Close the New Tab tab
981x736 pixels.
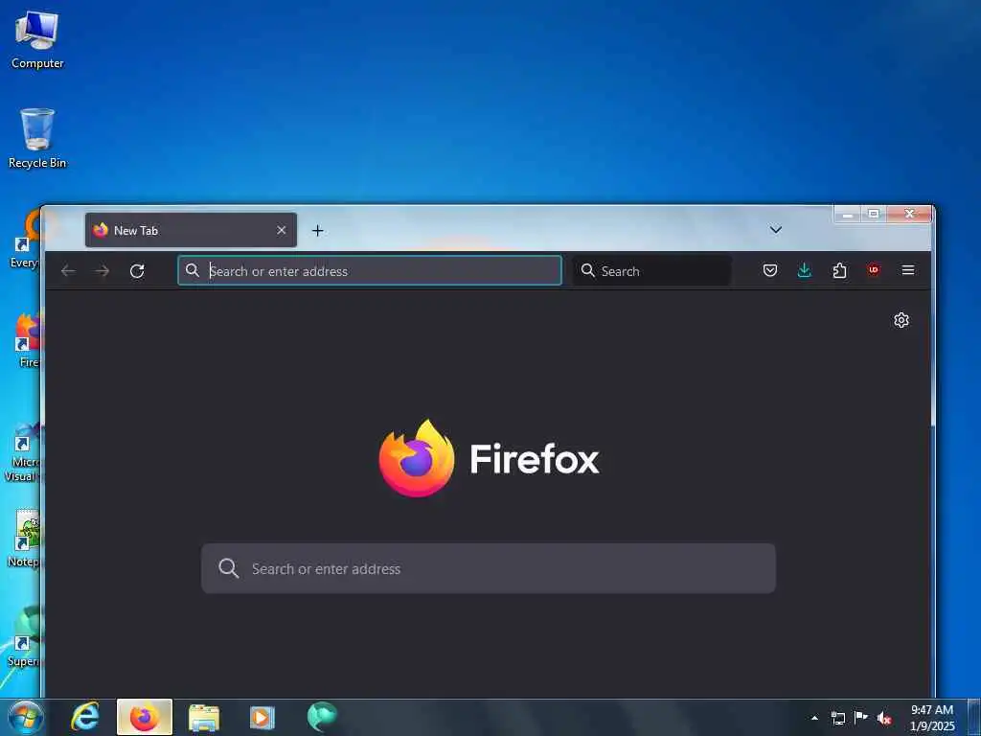tap(282, 230)
